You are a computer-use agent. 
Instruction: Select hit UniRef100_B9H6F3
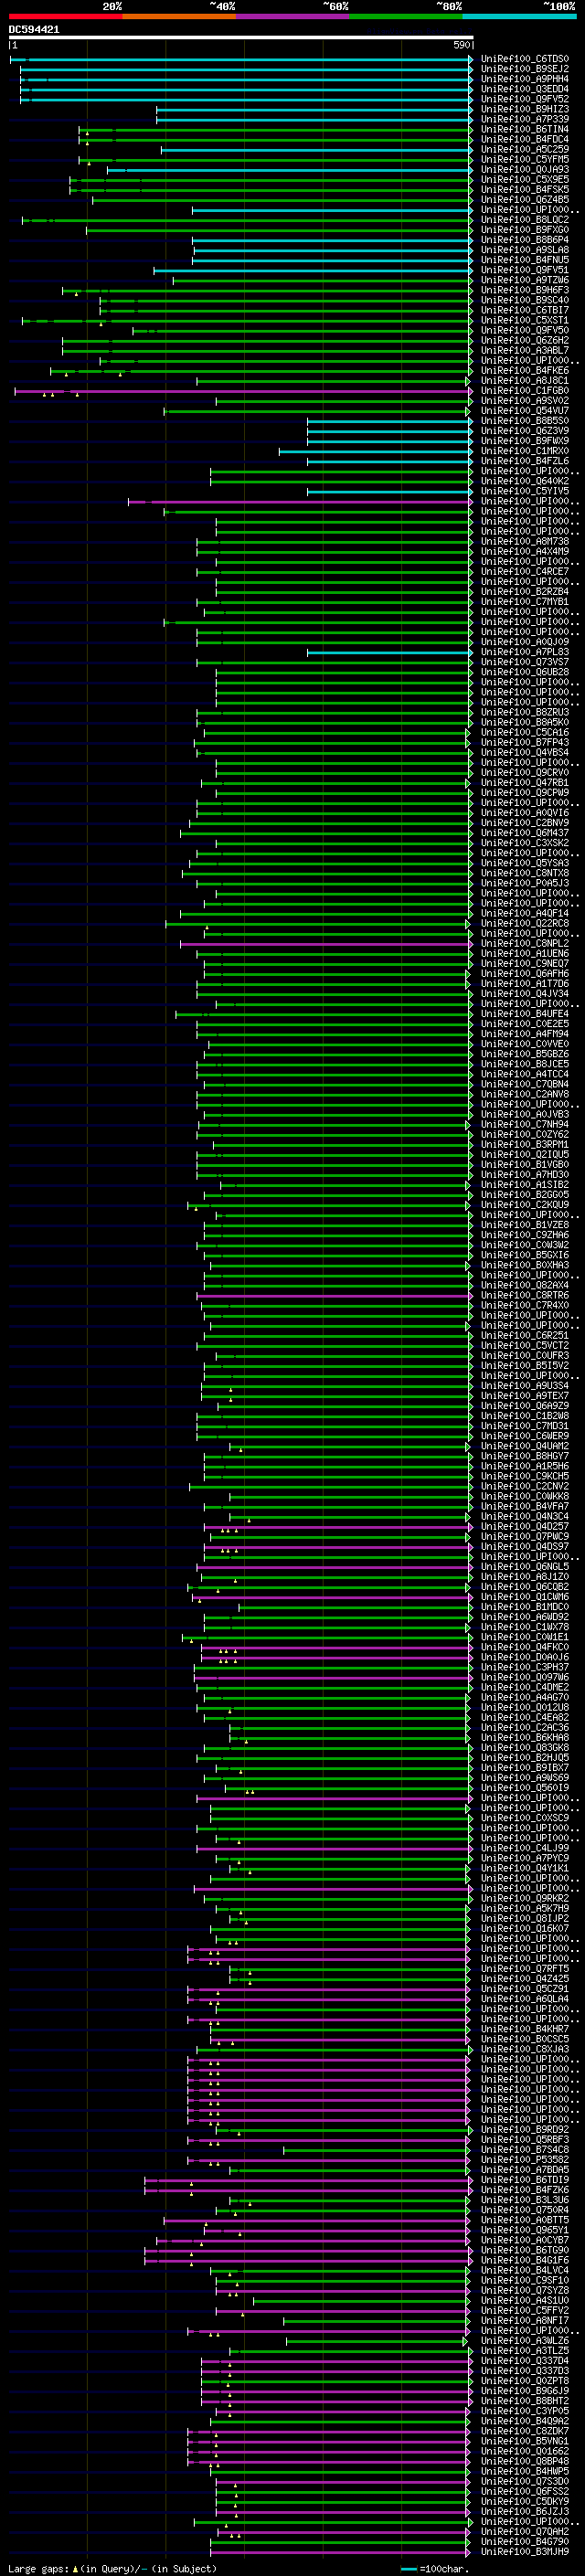[524, 290]
